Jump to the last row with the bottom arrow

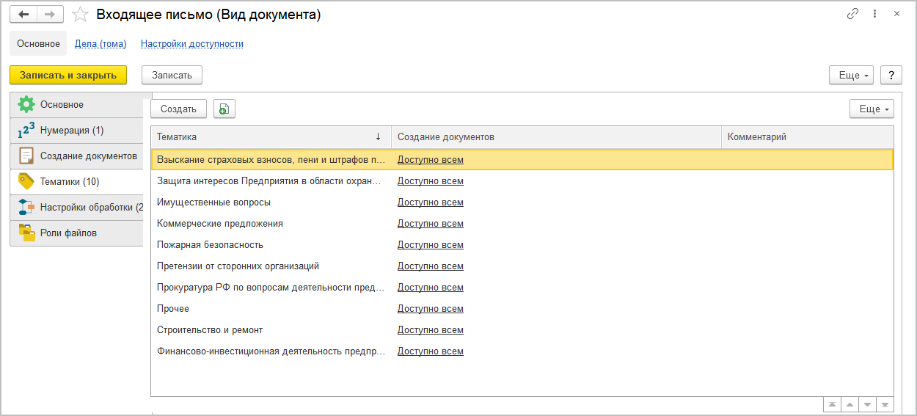click(885, 404)
